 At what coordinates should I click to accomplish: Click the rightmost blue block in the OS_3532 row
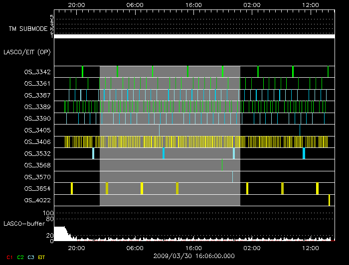304,153
